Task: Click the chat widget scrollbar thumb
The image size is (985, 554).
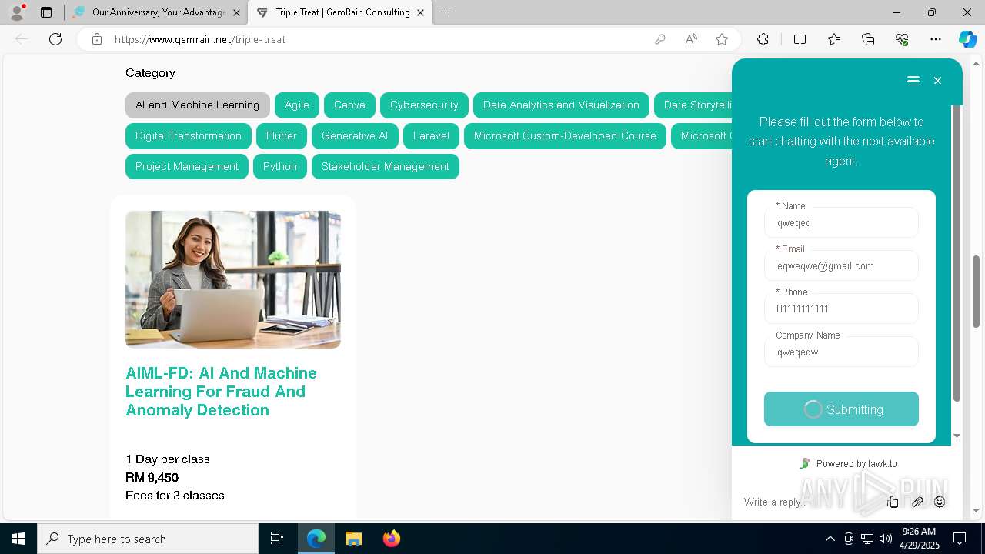Action: coord(957,254)
